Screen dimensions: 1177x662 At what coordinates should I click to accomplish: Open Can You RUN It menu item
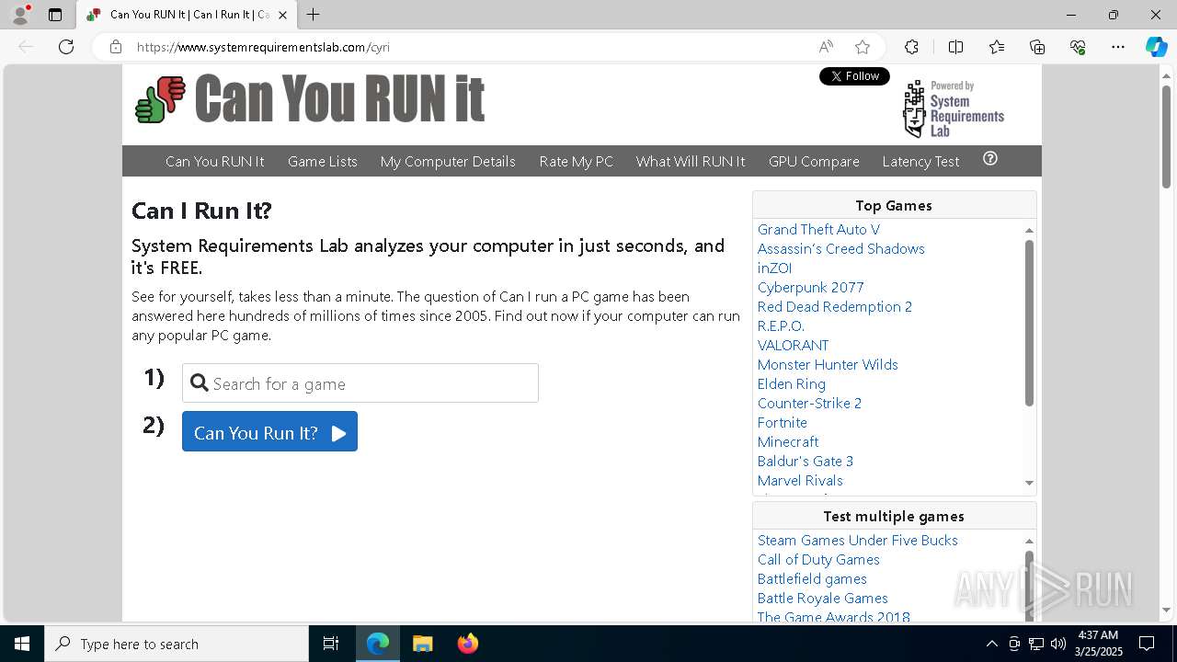click(x=214, y=161)
